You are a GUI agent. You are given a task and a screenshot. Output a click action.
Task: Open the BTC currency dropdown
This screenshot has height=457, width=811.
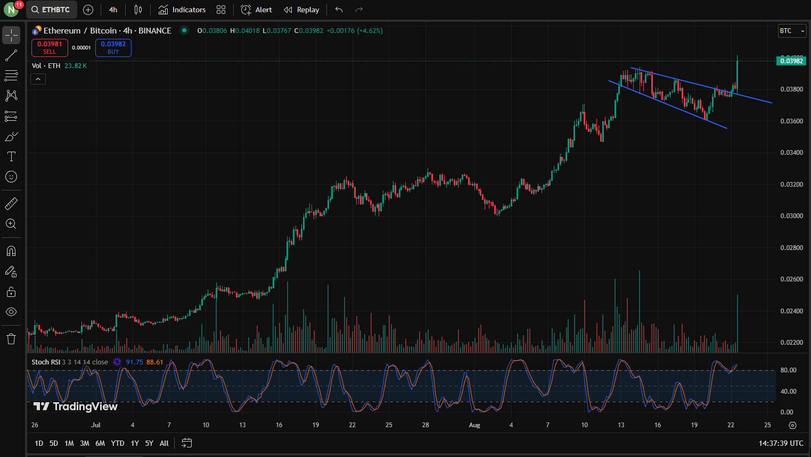(x=791, y=31)
